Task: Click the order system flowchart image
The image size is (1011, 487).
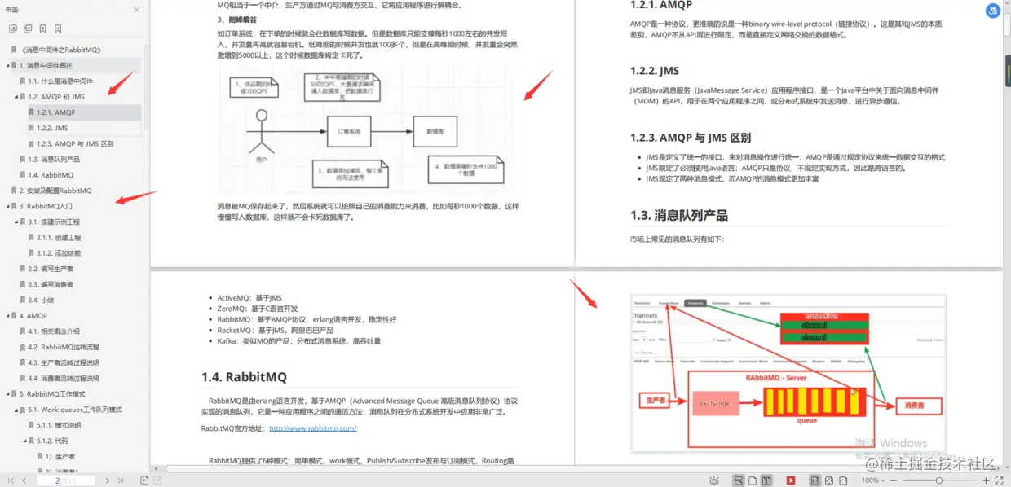Action: [x=367, y=130]
